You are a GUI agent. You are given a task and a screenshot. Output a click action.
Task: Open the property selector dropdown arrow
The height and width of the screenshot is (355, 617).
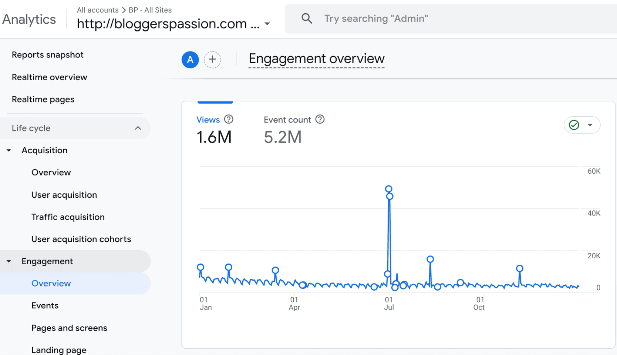coord(267,24)
